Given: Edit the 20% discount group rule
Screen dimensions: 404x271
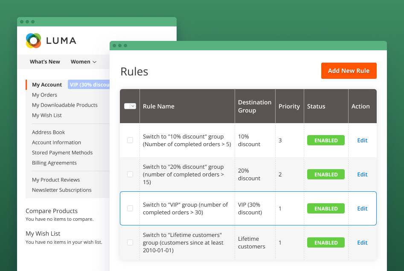Looking at the screenshot, I should (362, 174).
